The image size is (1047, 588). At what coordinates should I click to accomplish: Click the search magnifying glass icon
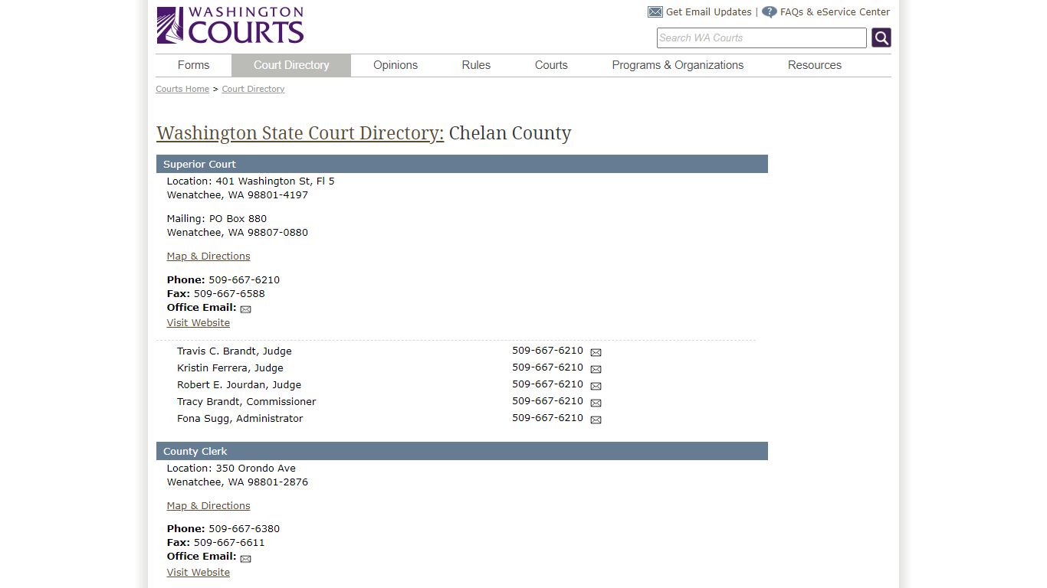click(x=880, y=37)
